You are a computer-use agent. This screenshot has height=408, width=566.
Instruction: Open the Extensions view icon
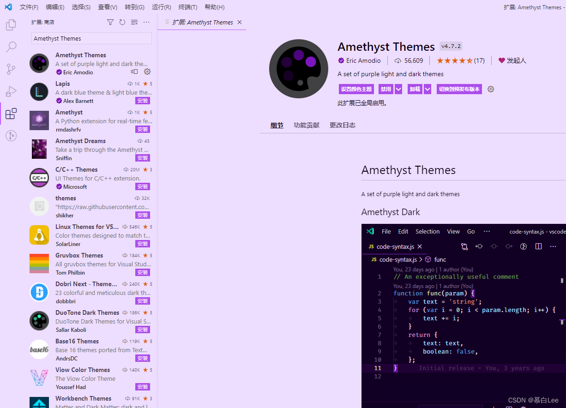click(11, 114)
